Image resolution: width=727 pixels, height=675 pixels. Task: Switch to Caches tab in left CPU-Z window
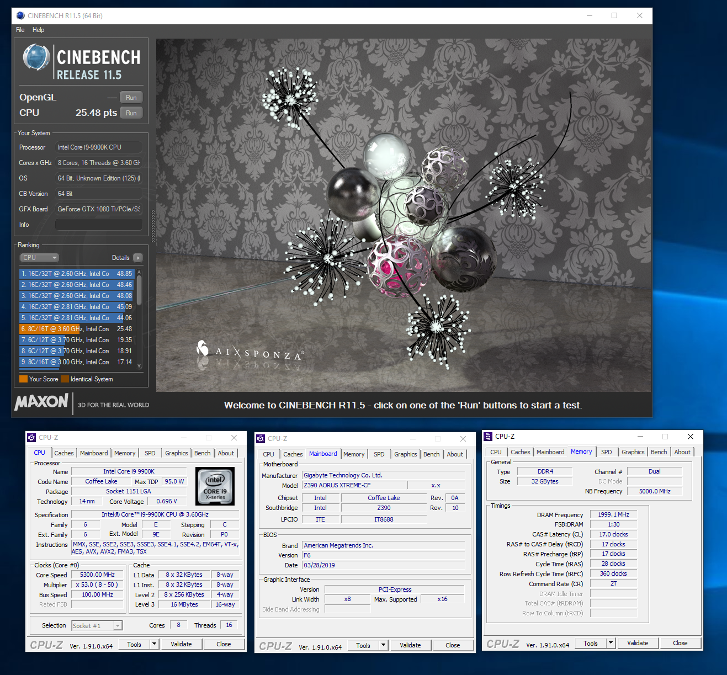[63, 453]
